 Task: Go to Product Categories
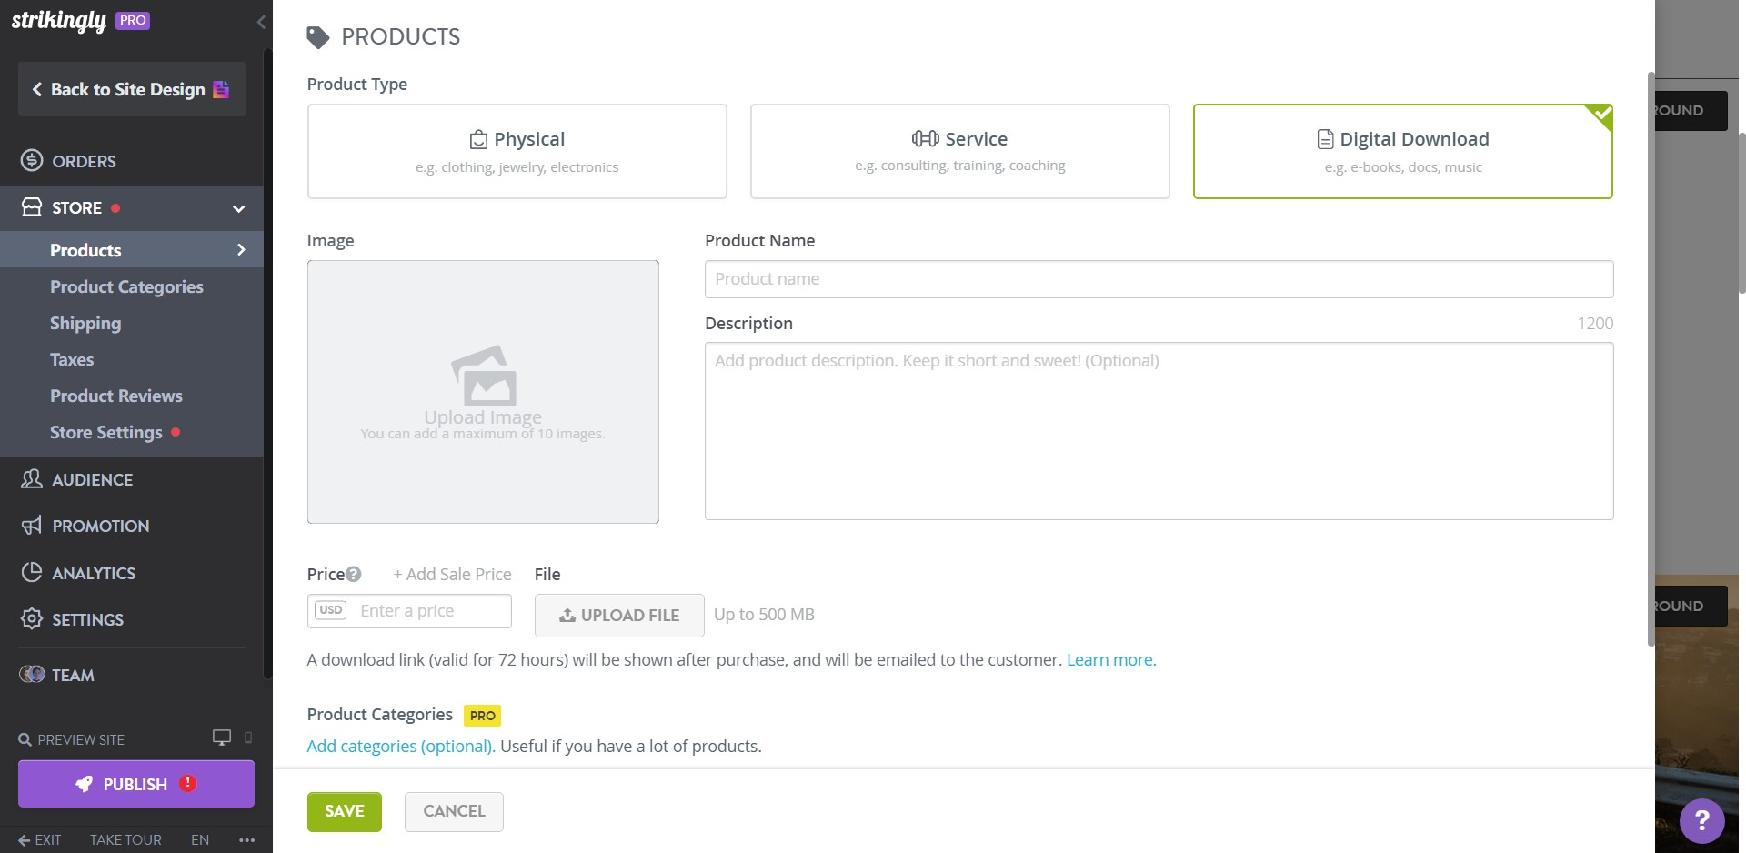pyautogui.click(x=126, y=286)
